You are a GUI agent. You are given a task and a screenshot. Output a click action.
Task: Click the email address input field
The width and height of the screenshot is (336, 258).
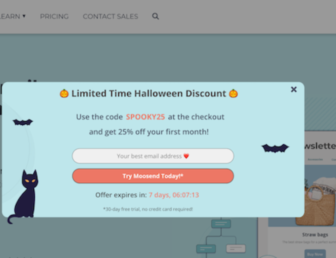point(153,156)
